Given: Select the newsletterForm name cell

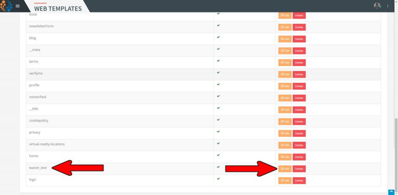Looking at the screenshot, I should tap(120, 27).
